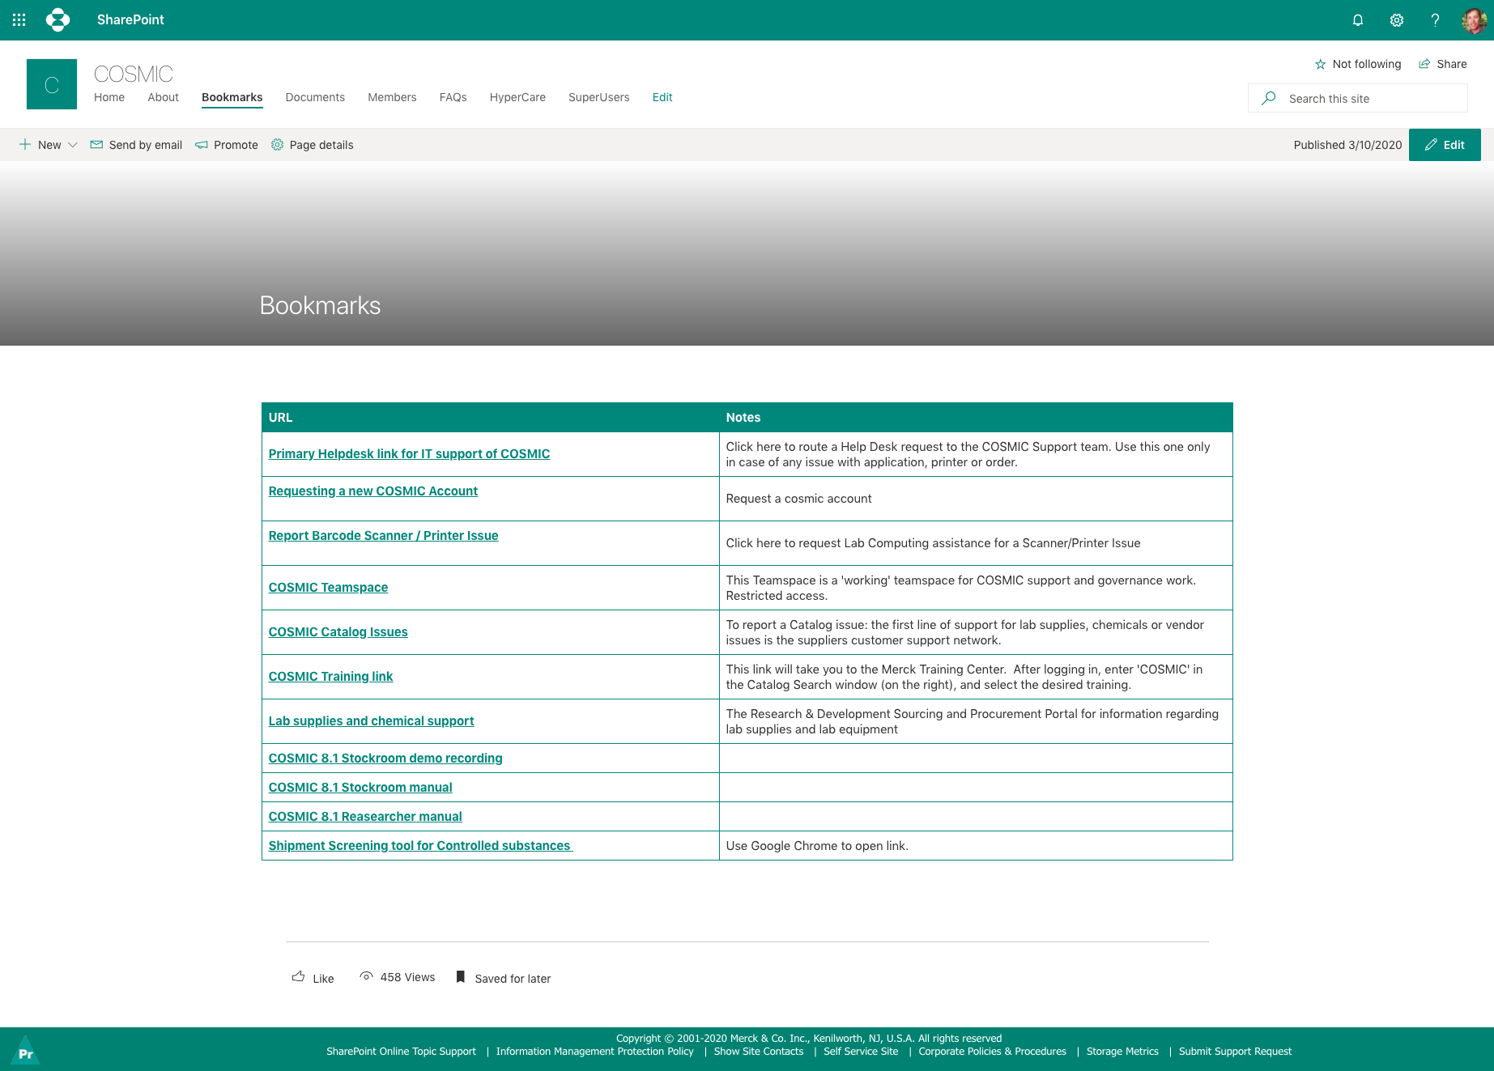The width and height of the screenshot is (1494, 1071).
Task: Open the app launcher waffle icon
Action: click(x=19, y=20)
